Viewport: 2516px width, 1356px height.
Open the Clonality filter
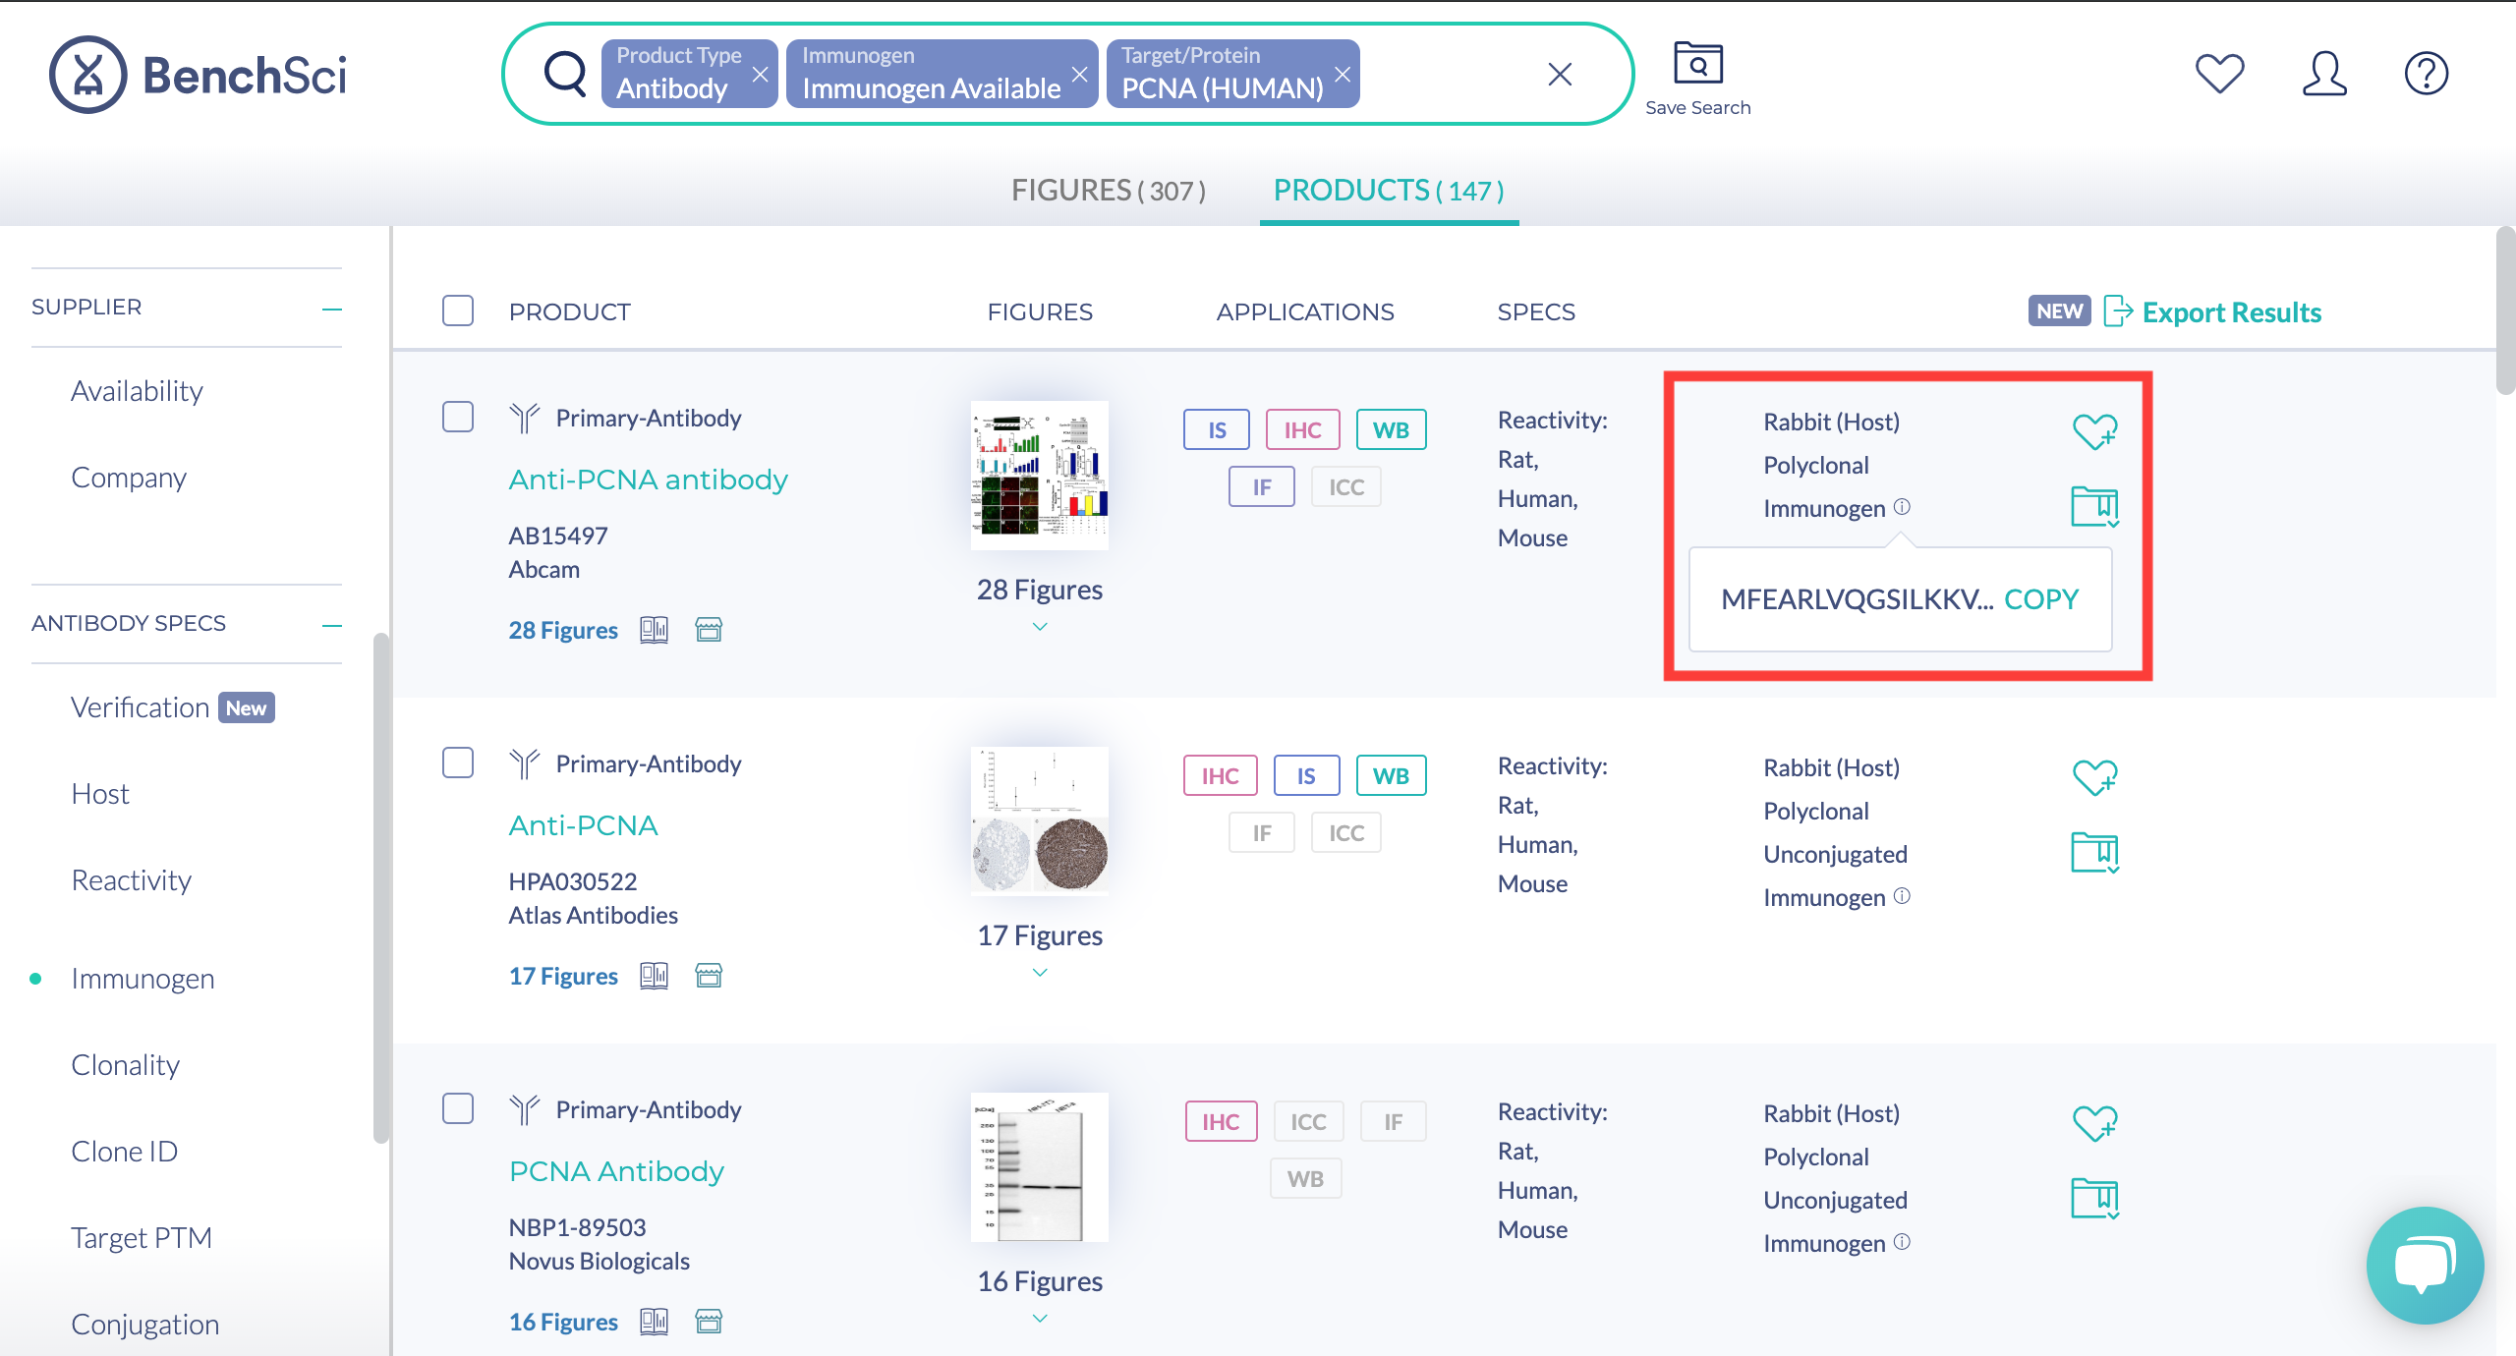[x=126, y=1065]
